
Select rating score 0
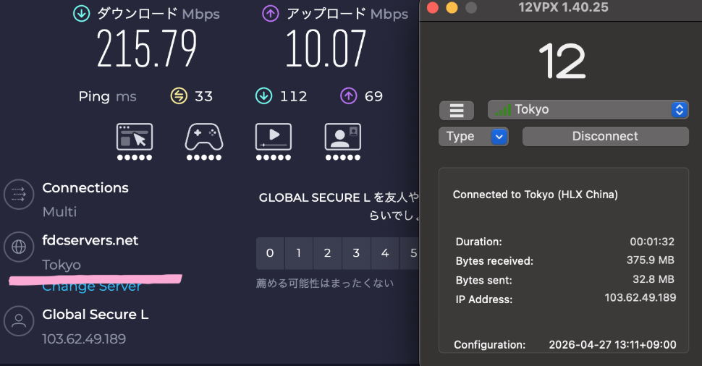tap(270, 253)
